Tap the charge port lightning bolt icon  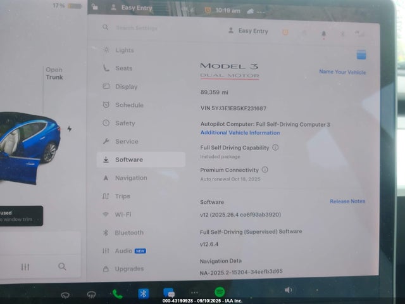pos(70,129)
